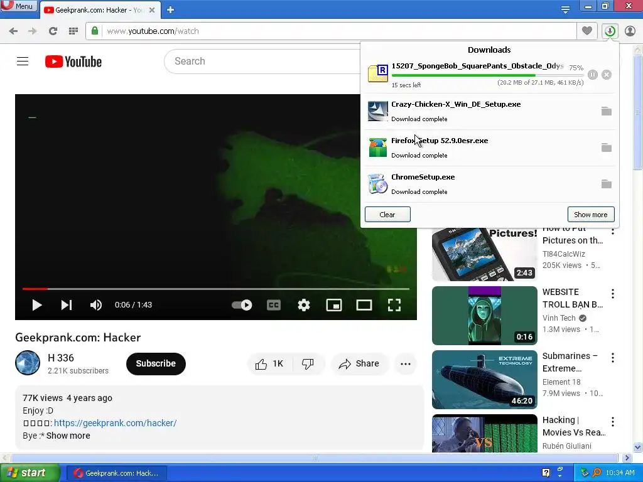Screen dimensions: 643x482
Task: Show Firefox Setup file in folder
Action: point(607,147)
